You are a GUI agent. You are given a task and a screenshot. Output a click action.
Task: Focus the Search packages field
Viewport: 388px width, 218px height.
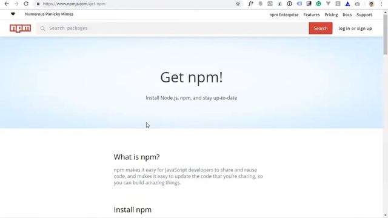click(x=172, y=28)
